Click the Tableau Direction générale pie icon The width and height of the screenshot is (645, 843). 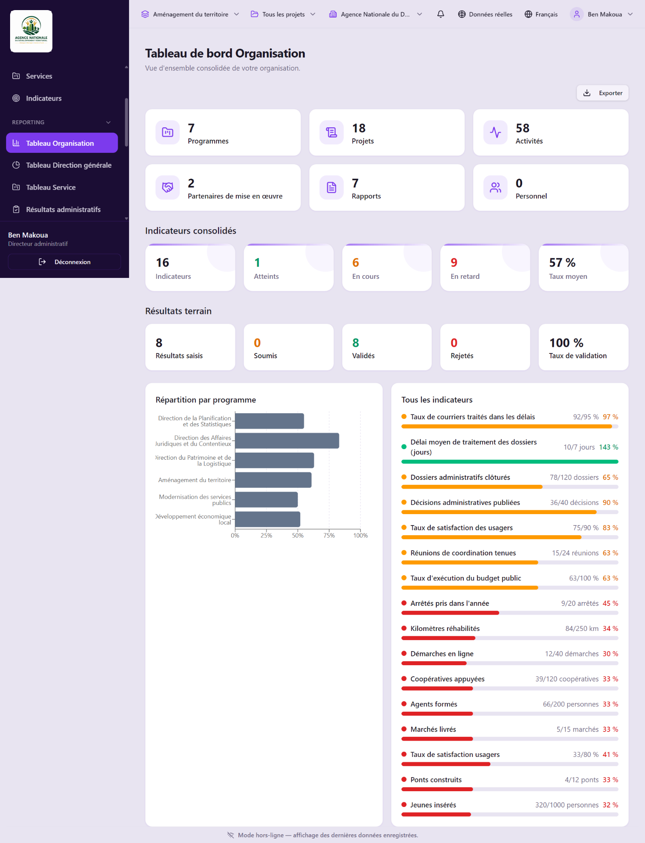tap(16, 165)
